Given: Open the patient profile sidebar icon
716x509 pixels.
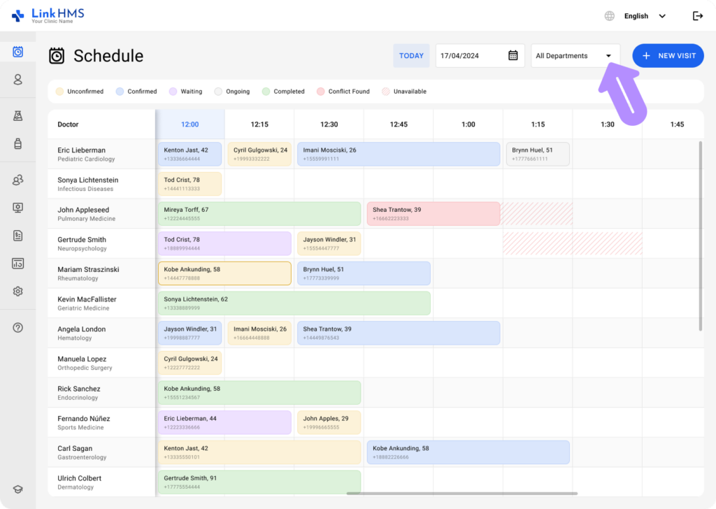Looking at the screenshot, I should pyautogui.click(x=17, y=80).
